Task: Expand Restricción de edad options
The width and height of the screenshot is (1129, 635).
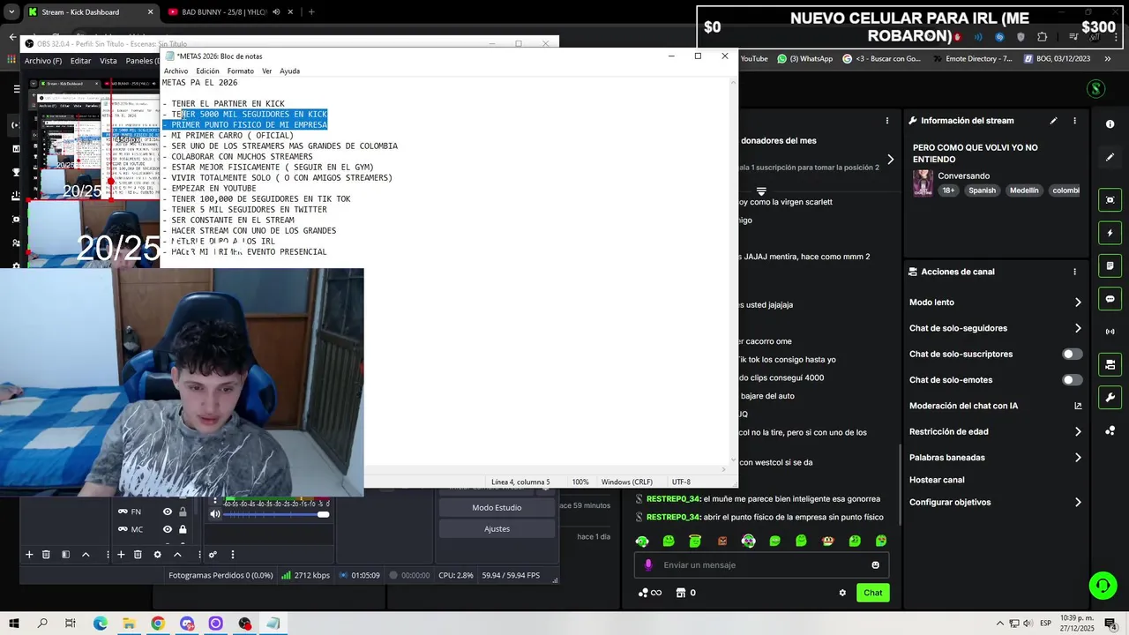Action: 1078,432
